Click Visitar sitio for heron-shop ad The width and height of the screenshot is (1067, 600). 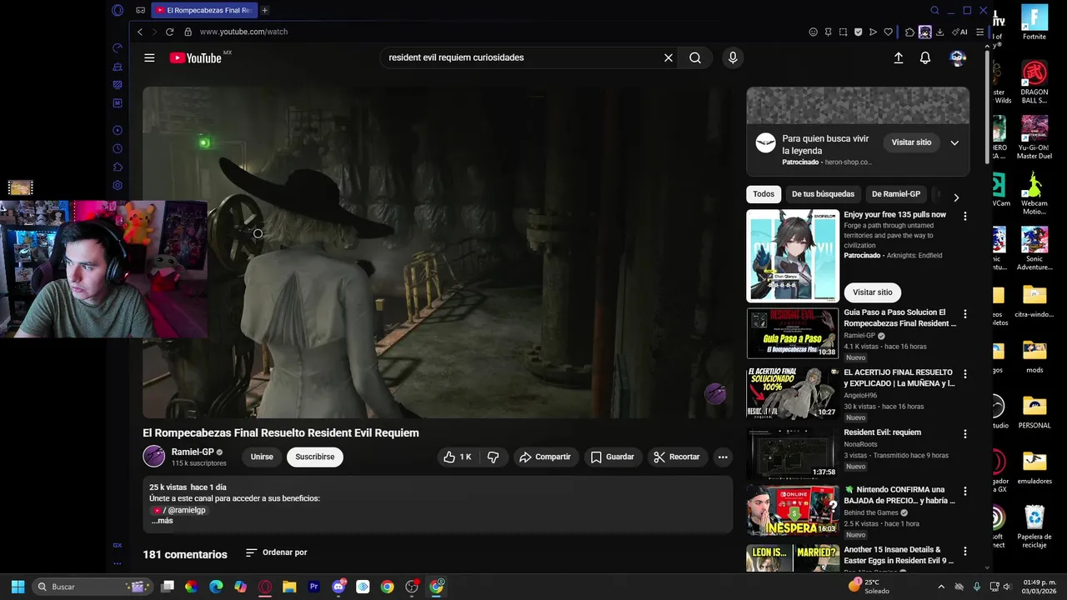pyautogui.click(x=911, y=142)
